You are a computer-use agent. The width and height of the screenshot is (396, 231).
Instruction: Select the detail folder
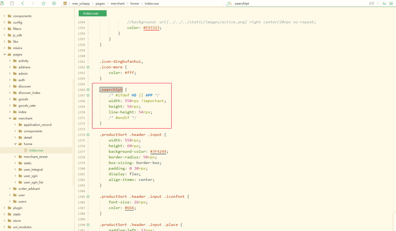pos(28,137)
